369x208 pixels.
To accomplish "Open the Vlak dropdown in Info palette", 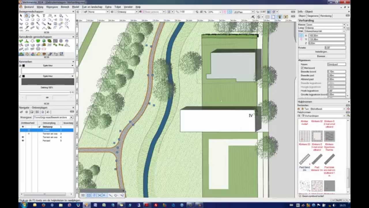I will (x=324, y=31).
